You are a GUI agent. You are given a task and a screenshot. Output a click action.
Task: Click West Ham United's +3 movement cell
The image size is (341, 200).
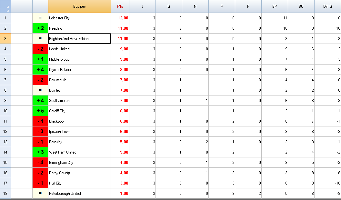coord(40,152)
